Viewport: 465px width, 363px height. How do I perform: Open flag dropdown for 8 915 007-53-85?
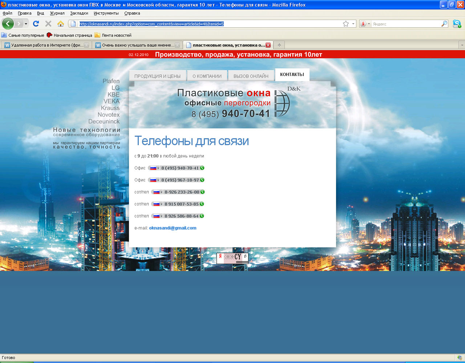point(157,204)
